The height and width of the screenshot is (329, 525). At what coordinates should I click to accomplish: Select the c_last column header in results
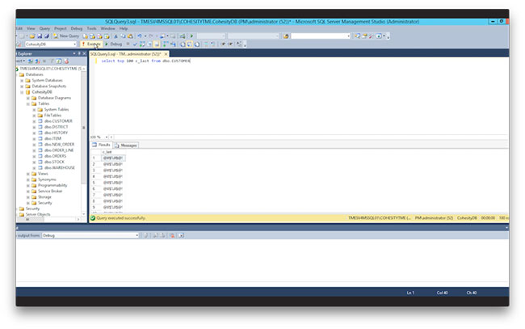[107, 151]
